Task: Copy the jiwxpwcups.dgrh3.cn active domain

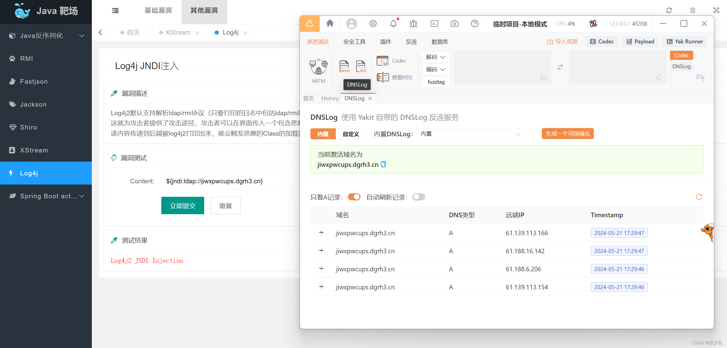Action: pos(384,164)
